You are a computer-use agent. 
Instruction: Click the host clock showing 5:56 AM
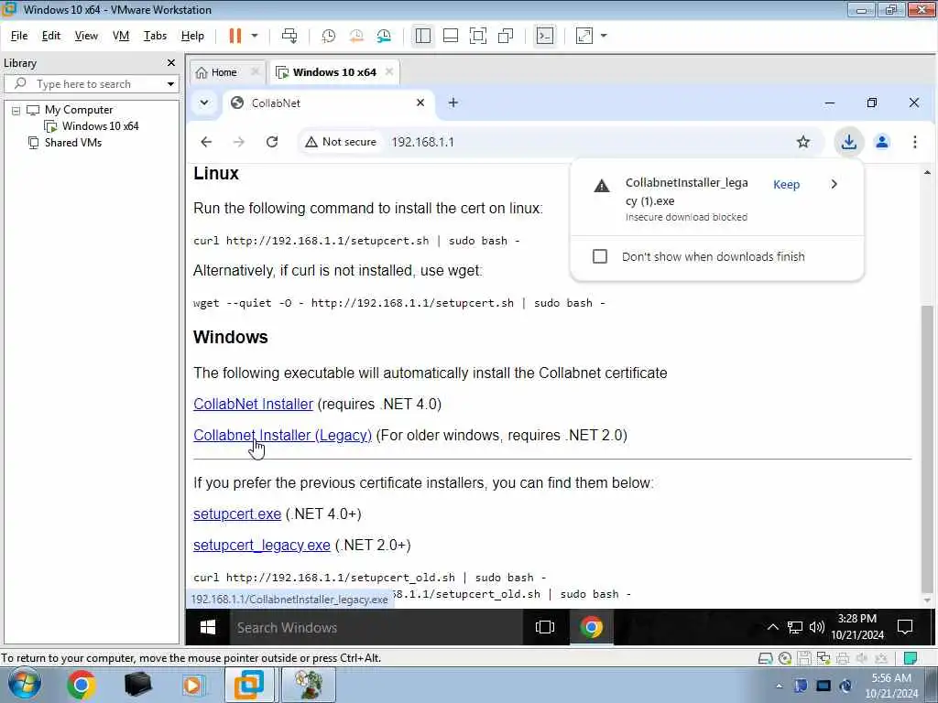click(891, 686)
